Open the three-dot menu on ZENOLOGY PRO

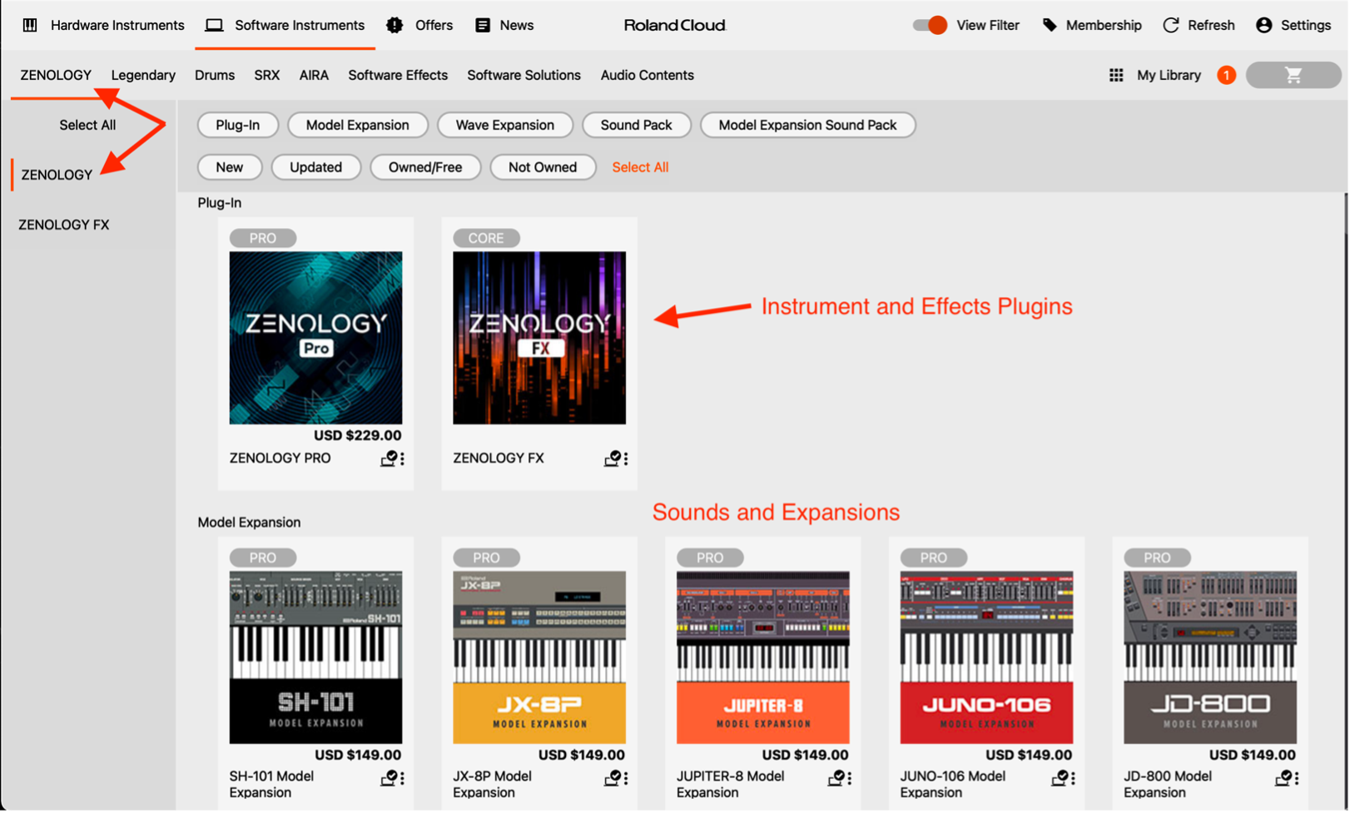403,459
